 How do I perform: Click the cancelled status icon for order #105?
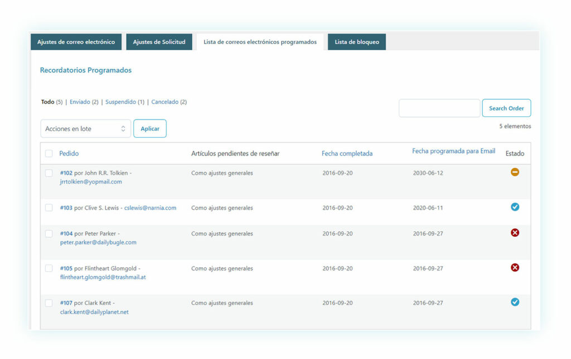point(515,268)
